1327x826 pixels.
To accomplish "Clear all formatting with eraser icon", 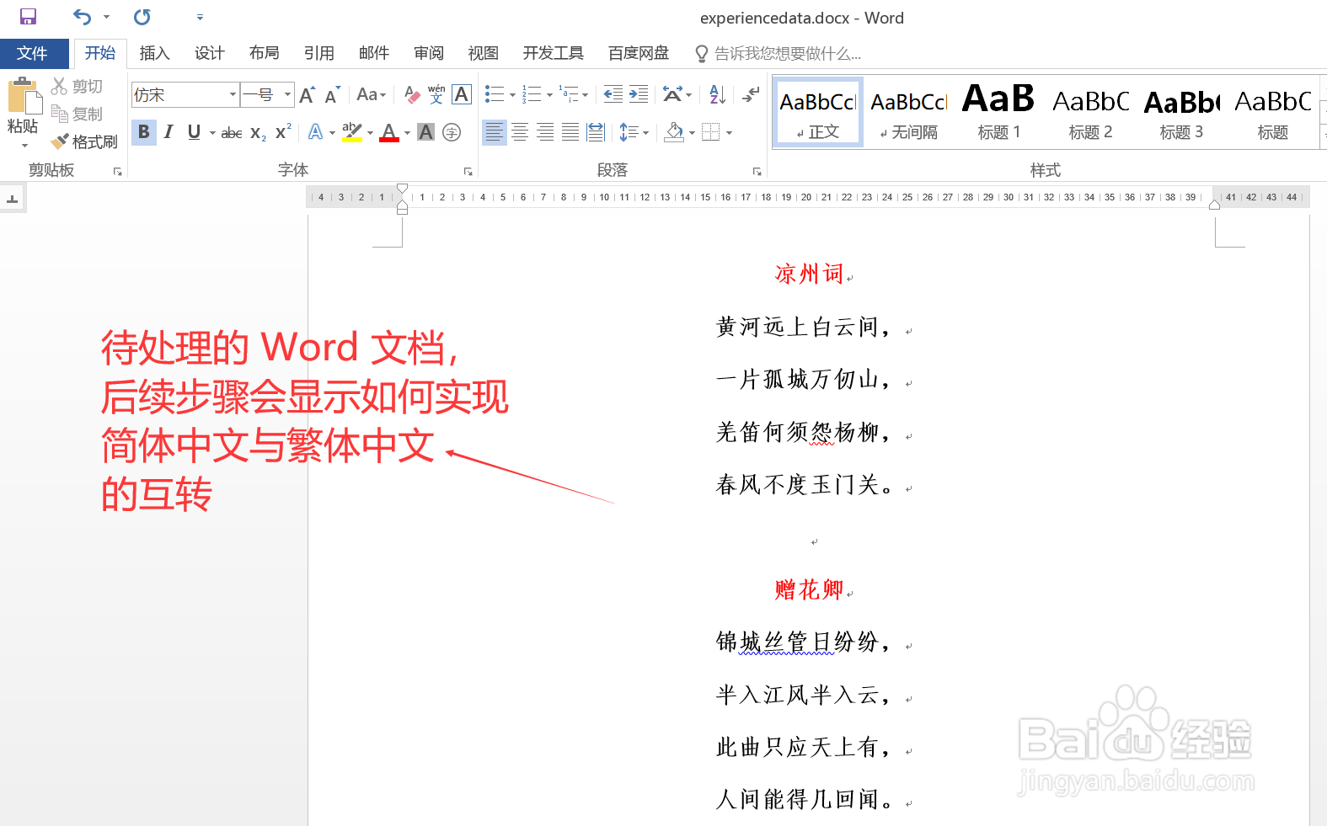I will [411, 94].
